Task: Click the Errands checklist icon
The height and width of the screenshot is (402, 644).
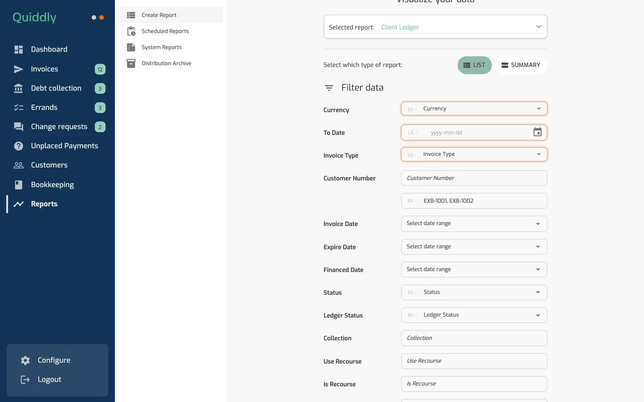Action: pos(18,108)
